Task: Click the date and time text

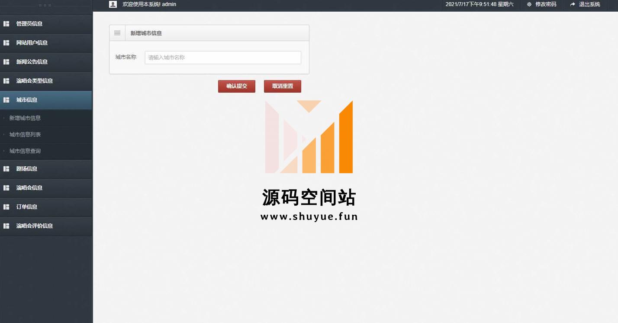Action: 480,4
